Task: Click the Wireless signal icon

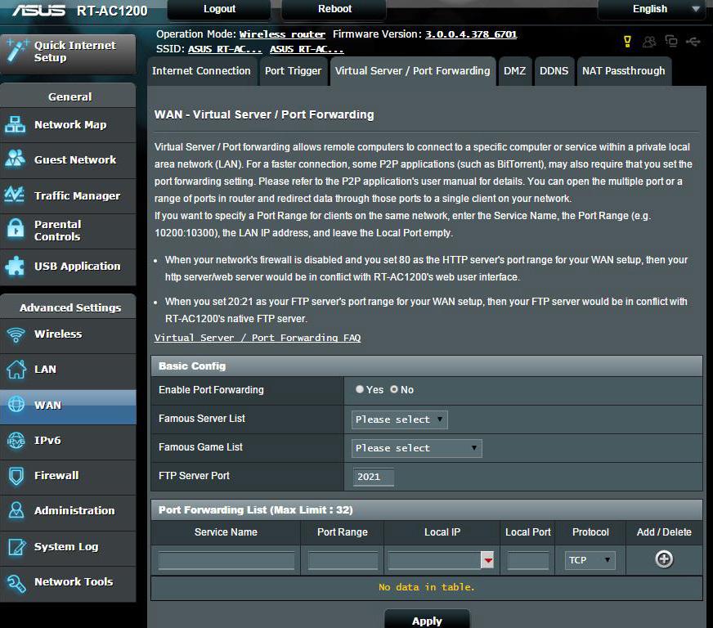Action: [16, 334]
